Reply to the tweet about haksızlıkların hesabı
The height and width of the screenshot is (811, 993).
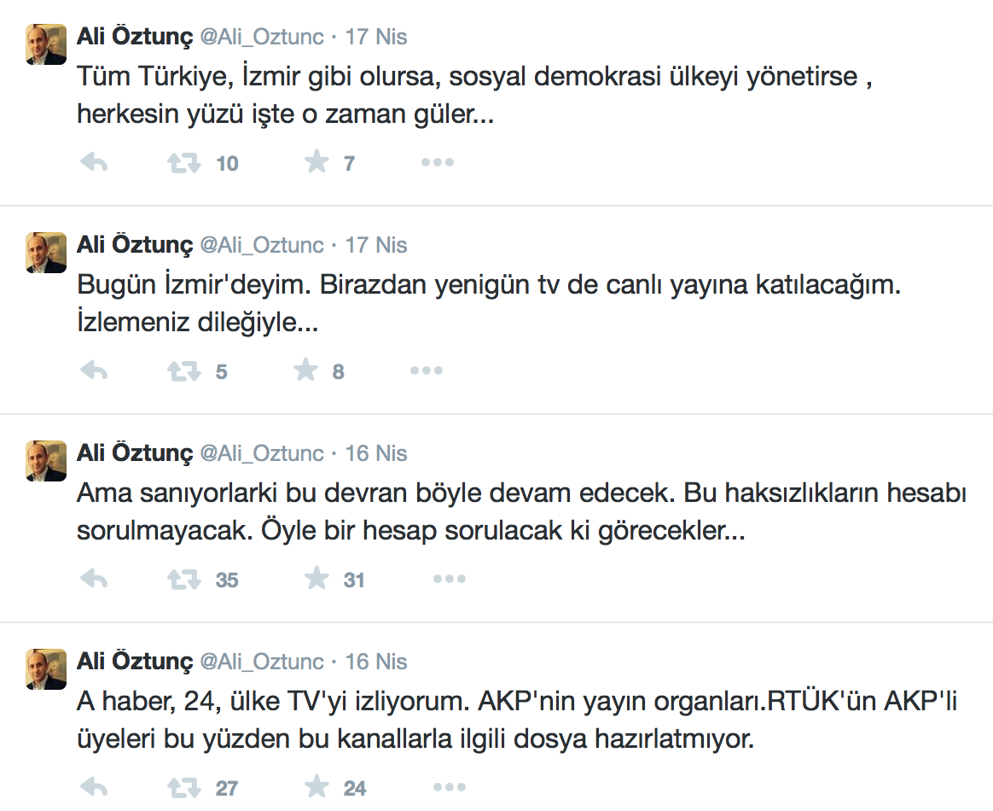coord(94,578)
